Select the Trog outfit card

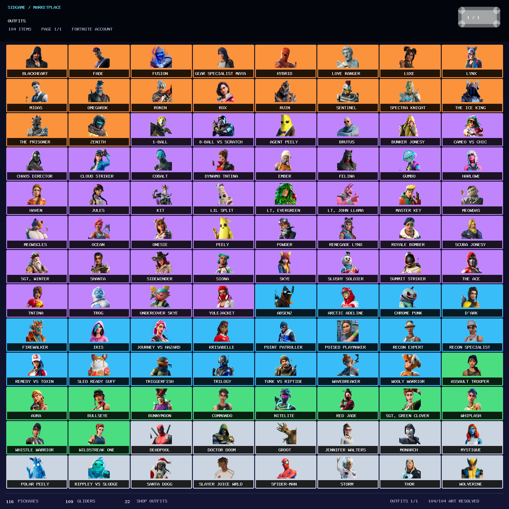99,301
